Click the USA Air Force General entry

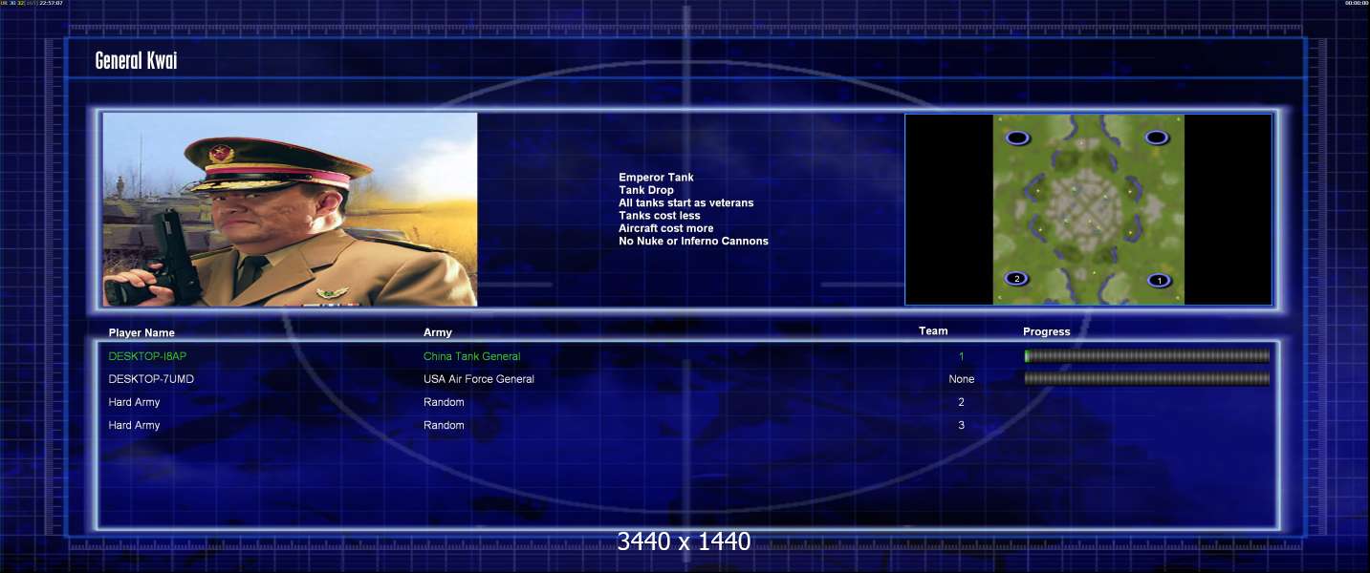(x=478, y=379)
